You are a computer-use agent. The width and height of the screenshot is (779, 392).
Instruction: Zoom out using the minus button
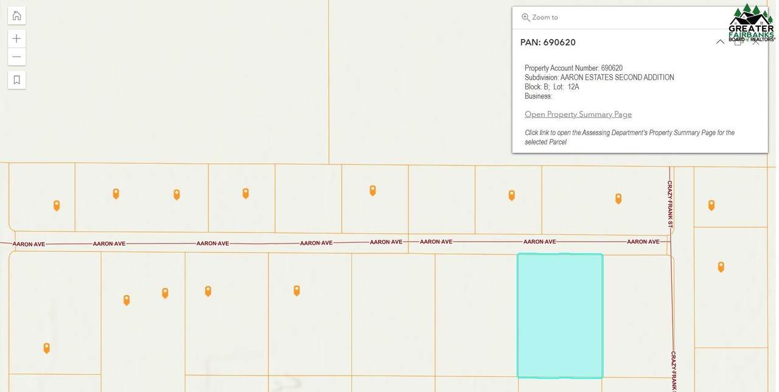coord(16,57)
